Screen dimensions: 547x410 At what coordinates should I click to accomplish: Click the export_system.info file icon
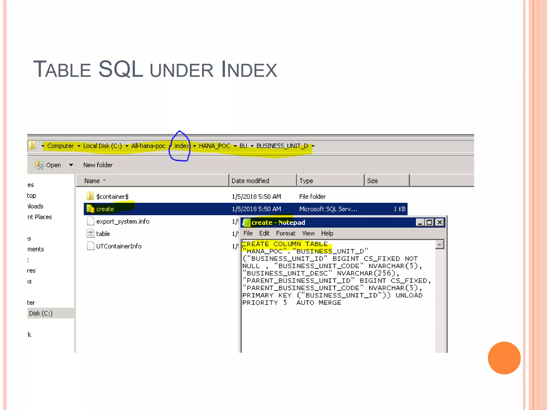click(x=91, y=221)
